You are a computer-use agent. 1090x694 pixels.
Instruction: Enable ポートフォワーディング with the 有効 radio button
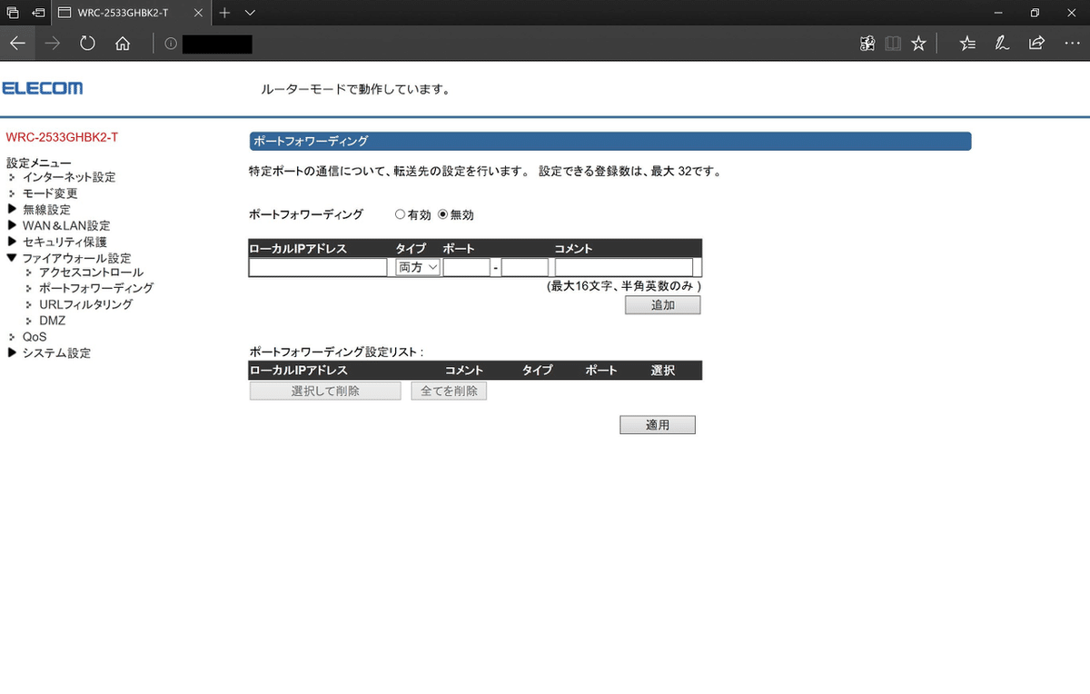point(400,214)
